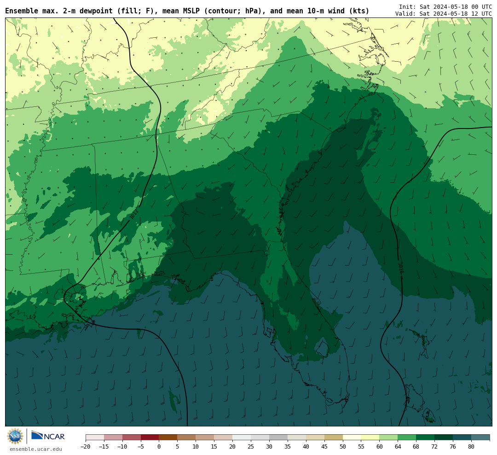Click the NCAR logo
Screen dimensions: 497x455
(48, 436)
